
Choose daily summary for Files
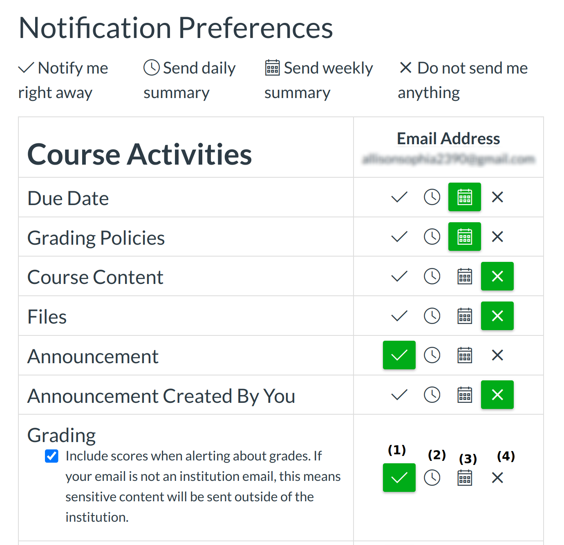coord(432,316)
